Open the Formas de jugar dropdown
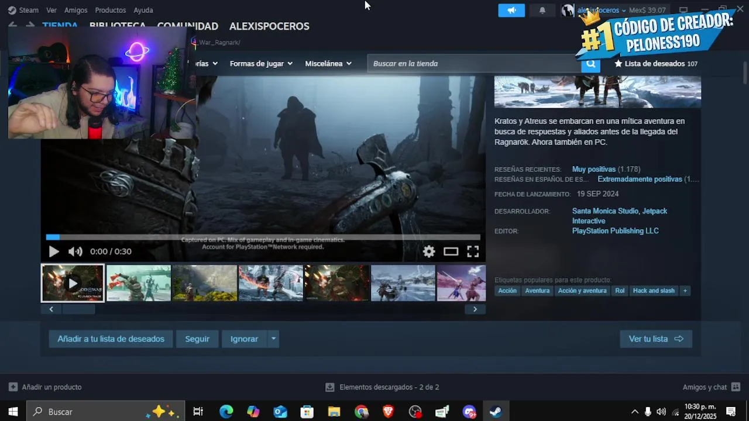Viewport: 749px width, 421px height. click(x=261, y=64)
